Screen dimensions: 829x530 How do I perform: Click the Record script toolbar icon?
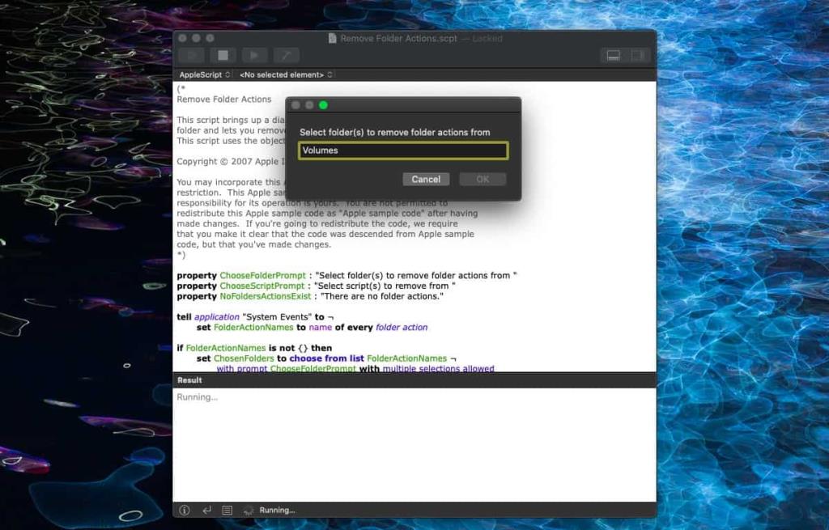pyautogui.click(x=191, y=55)
